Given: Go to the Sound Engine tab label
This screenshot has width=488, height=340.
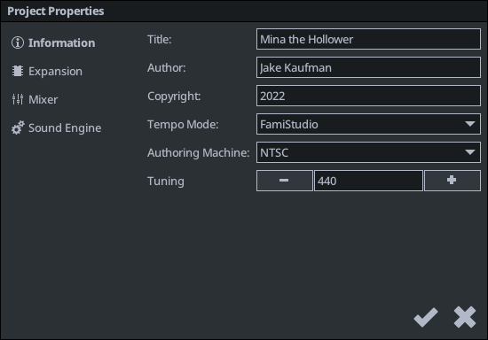Looking at the screenshot, I should 65,128.
